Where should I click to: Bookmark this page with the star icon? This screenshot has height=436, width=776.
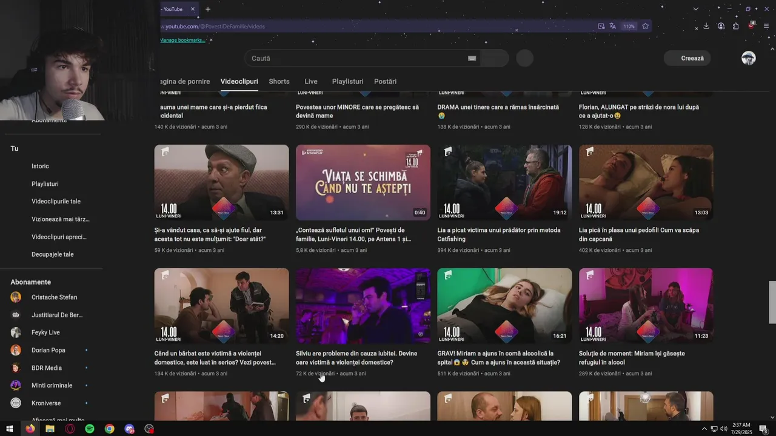pos(645,26)
